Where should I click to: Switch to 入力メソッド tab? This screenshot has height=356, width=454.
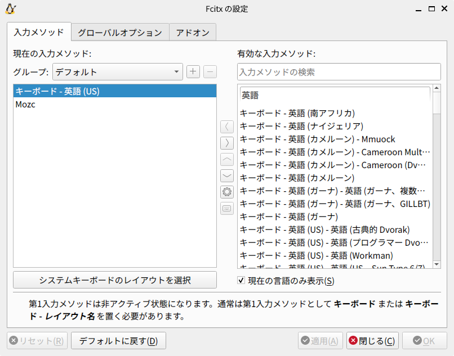click(39, 32)
